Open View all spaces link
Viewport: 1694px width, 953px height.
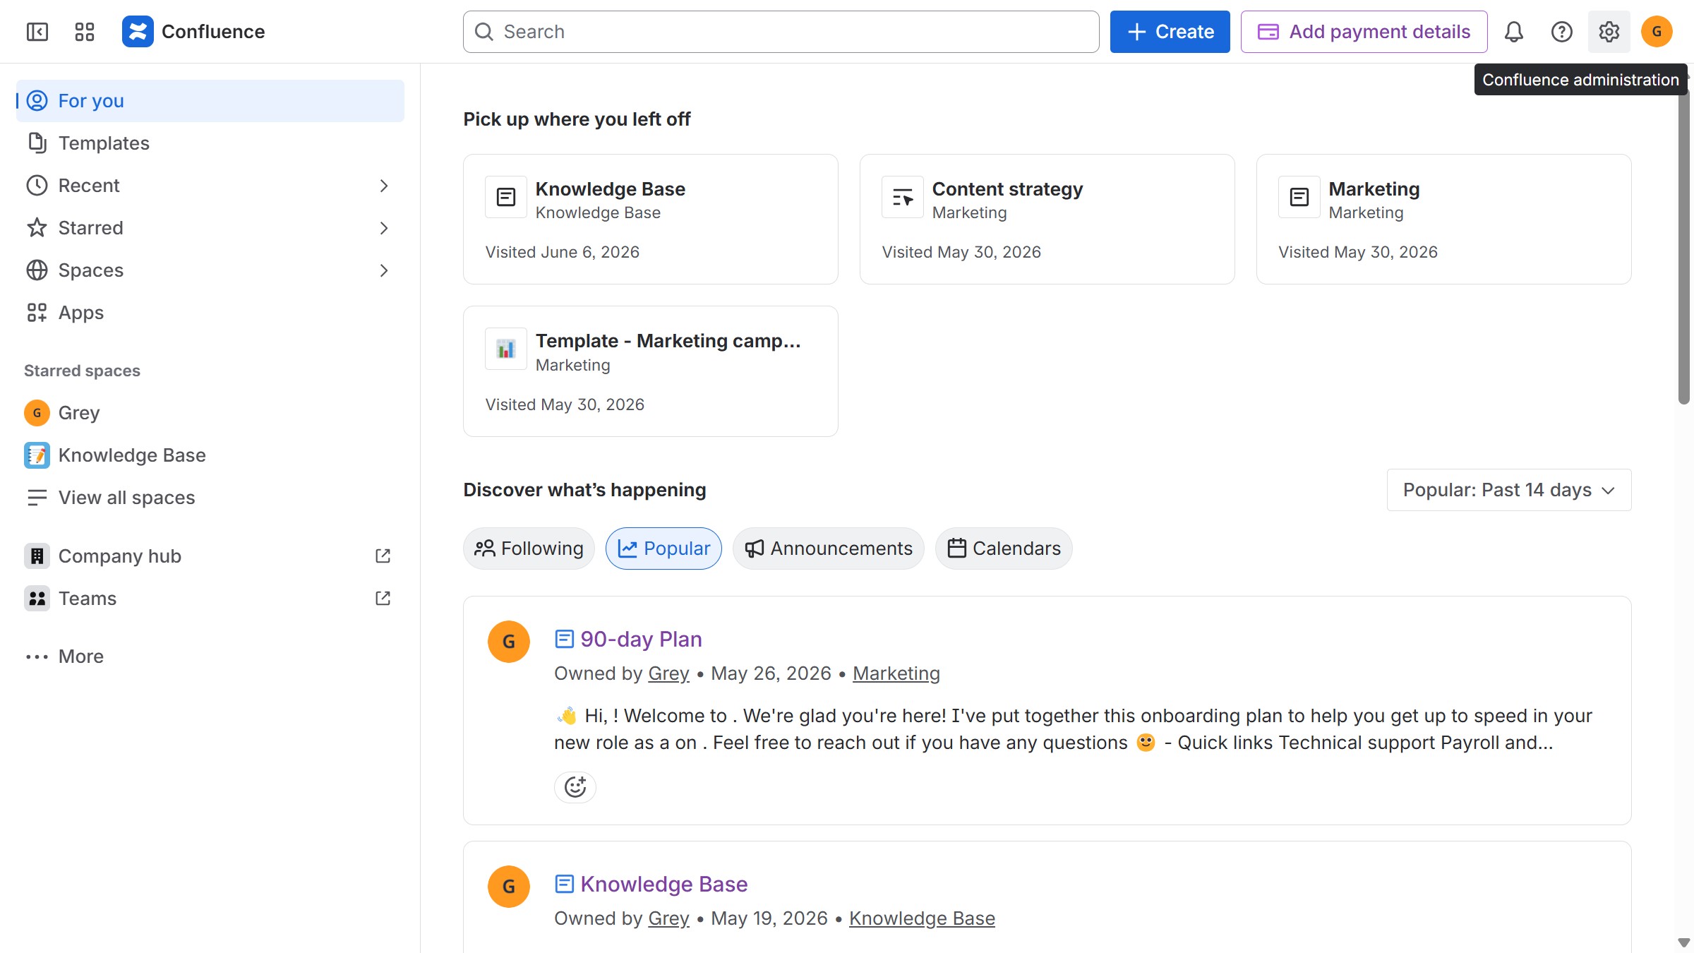[x=210, y=498]
